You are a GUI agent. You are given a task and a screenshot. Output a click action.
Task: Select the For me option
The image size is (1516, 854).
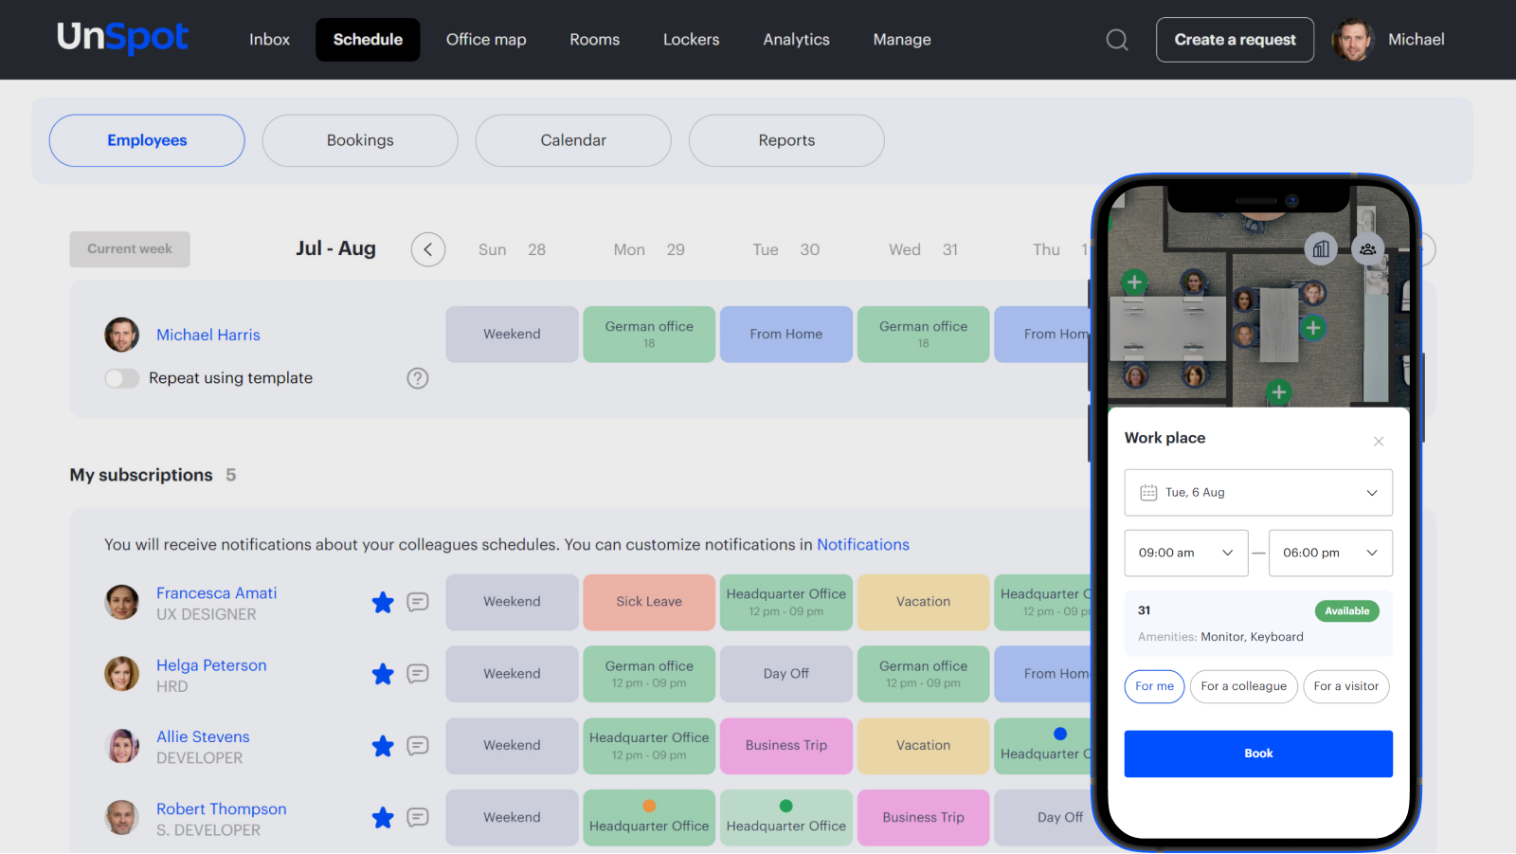pyautogui.click(x=1154, y=686)
